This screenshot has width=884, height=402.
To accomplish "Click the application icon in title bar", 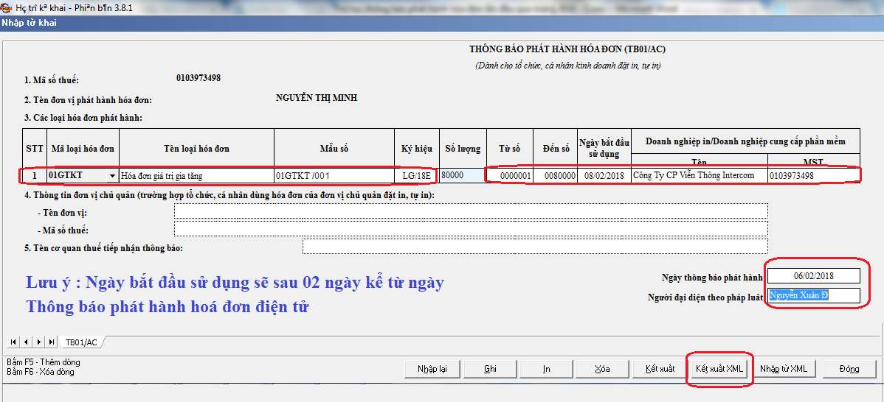I will (6, 7).
